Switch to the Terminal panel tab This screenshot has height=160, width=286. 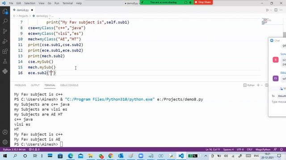point(50,85)
